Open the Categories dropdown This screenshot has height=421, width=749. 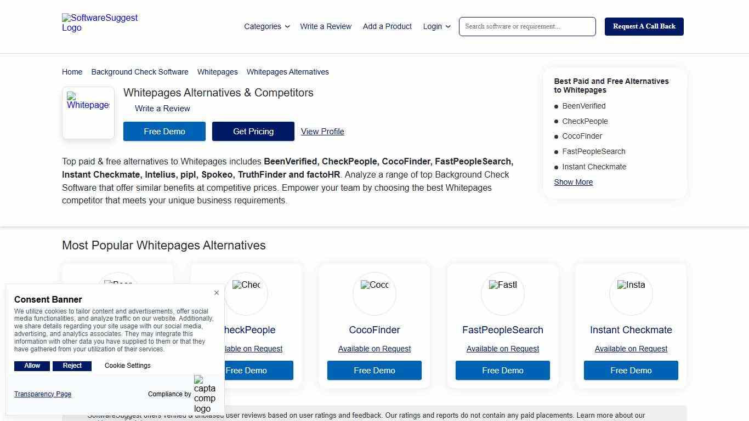click(266, 26)
